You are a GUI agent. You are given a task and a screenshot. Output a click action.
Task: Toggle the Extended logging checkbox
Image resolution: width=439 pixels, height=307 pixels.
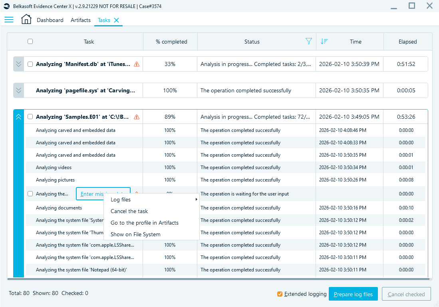(x=280, y=294)
